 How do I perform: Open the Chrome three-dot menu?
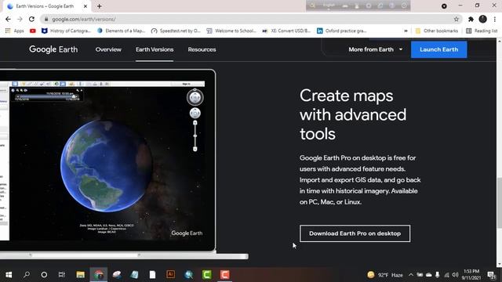(x=495, y=19)
